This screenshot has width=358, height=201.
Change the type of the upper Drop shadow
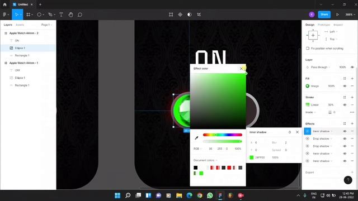coord(322,139)
